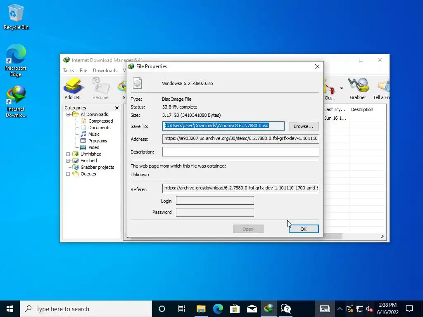Select the Grabber projects item
423x317 pixels.
(97, 167)
